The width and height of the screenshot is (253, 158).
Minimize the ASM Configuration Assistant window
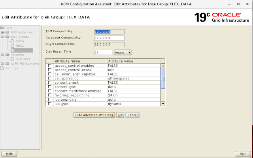click(x=229, y=4)
